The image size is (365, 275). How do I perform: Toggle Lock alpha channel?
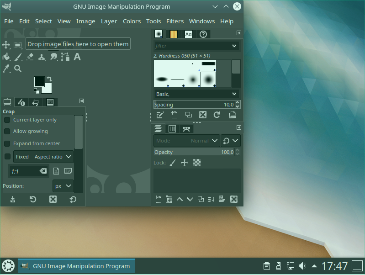click(197, 163)
